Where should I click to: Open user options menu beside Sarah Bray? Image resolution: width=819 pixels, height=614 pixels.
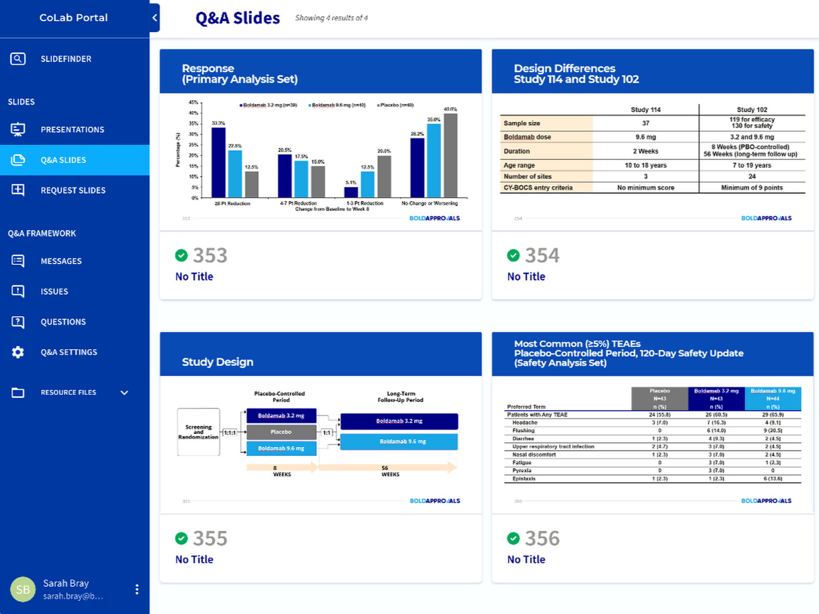pyautogui.click(x=137, y=589)
